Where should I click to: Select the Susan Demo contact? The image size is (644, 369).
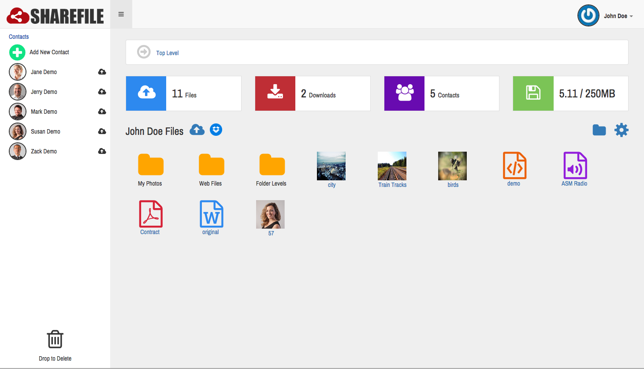pyautogui.click(x=45, y=131)
